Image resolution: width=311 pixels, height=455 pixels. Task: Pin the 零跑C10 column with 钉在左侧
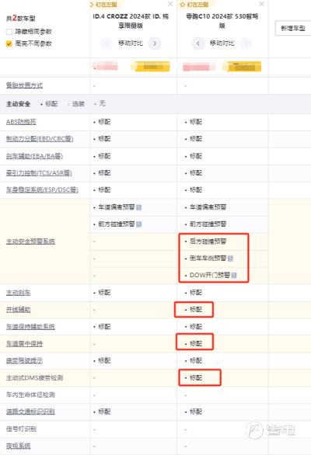(x=194, y=5)
